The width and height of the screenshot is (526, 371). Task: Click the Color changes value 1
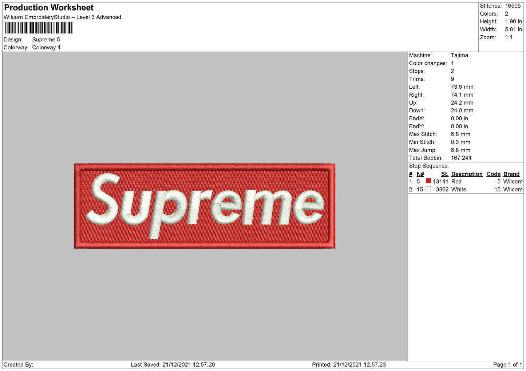click(452, 63)
